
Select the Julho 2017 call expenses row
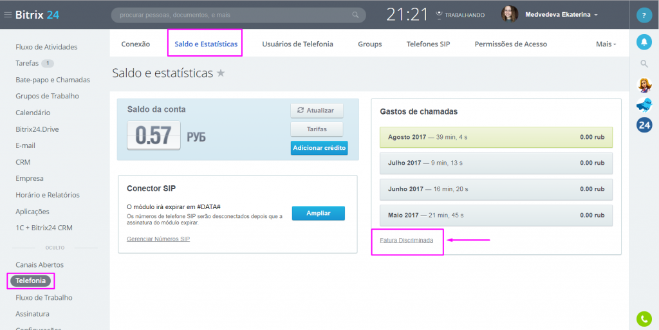coord(496,163)
